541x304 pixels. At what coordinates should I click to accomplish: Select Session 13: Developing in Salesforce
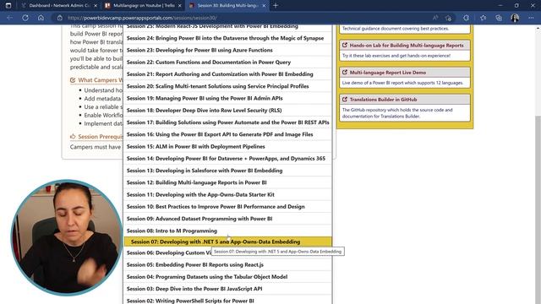(227, 171)
